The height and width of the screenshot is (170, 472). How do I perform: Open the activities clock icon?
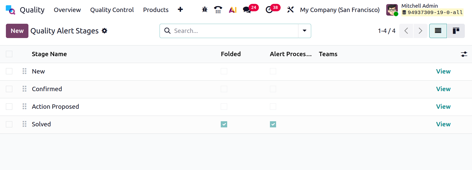point(269,10)
